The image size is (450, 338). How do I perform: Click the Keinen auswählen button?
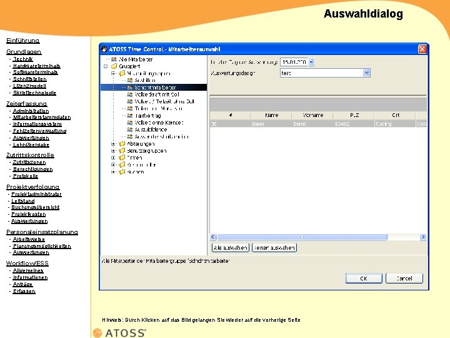pyautogui.click(x=274, y=248)
